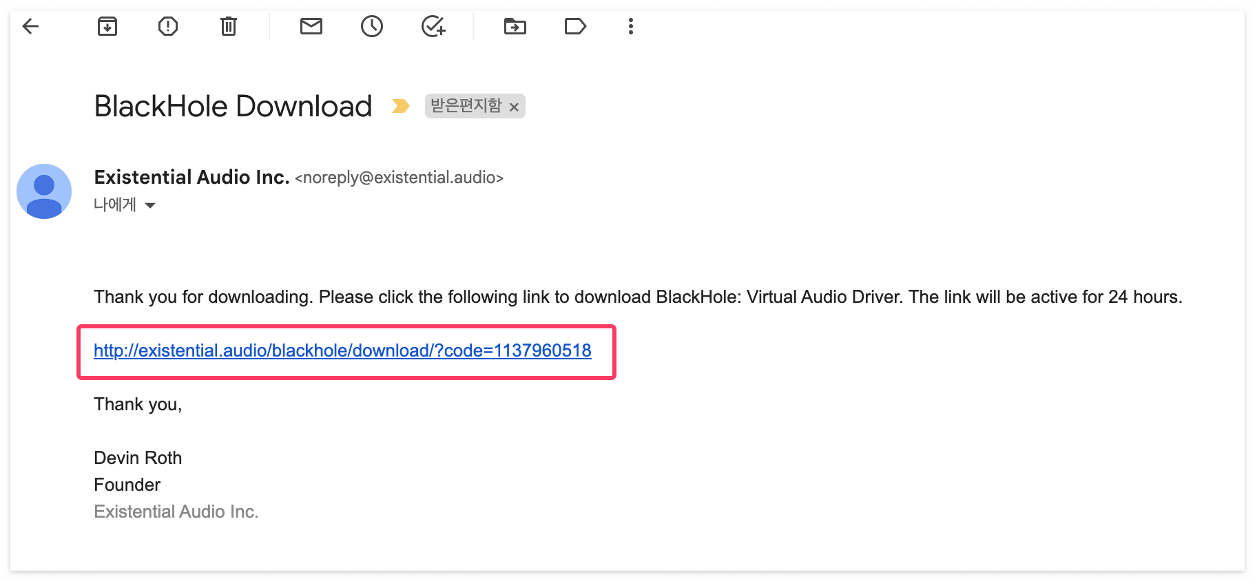Archive this BlackHole Download email

pyautogui.click(x=107, y=27)
